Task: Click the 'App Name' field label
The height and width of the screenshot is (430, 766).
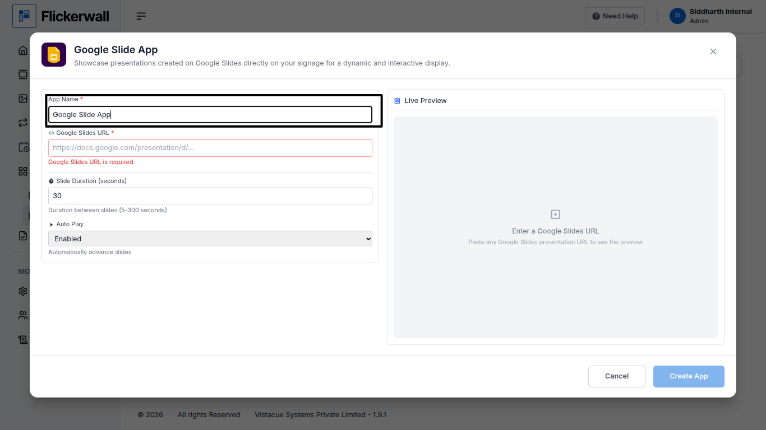Action: pos(63,99)
